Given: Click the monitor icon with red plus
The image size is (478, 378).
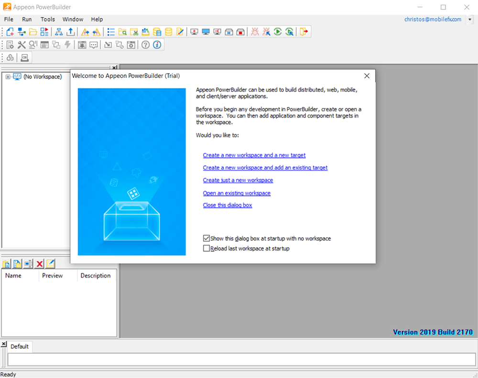Looking at the screenshot, I should pos(194,32).
